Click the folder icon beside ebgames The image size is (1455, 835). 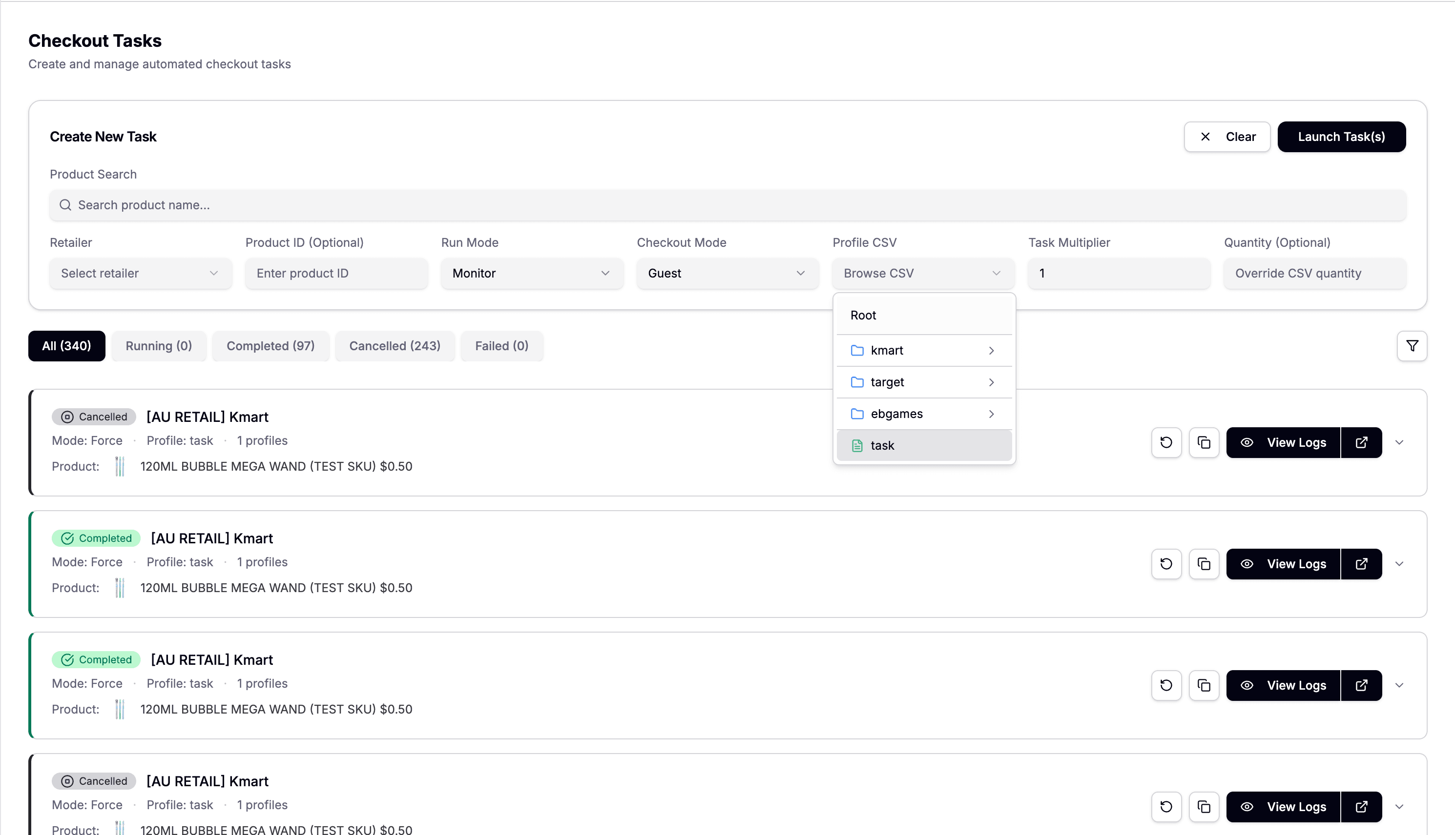click(x=857, y=414)
